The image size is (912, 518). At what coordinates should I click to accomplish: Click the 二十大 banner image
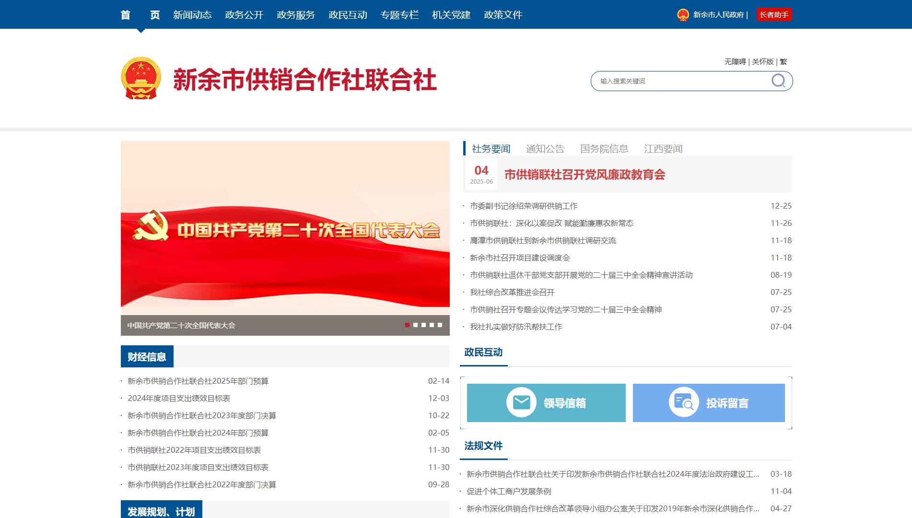point(285,228)
